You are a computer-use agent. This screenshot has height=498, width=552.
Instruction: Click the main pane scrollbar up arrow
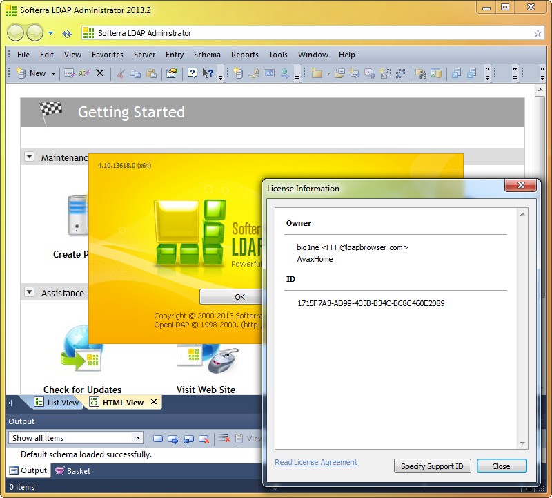click(540, 90)
